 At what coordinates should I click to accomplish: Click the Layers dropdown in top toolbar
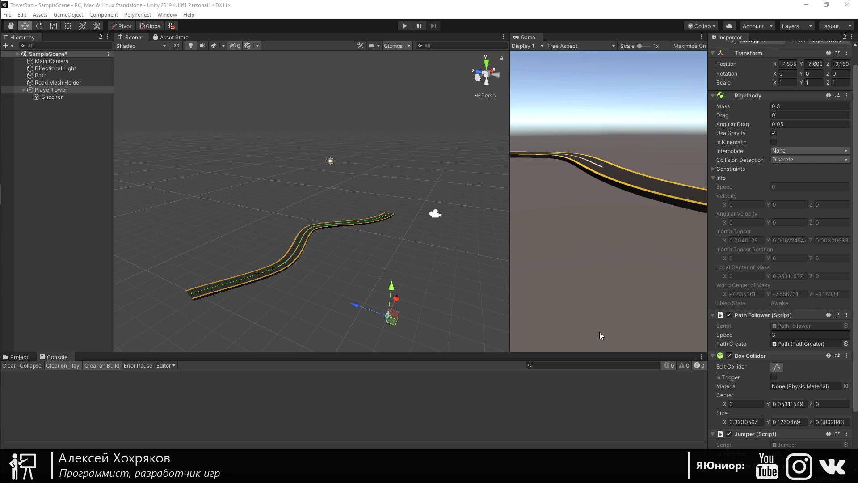point(796,26)
